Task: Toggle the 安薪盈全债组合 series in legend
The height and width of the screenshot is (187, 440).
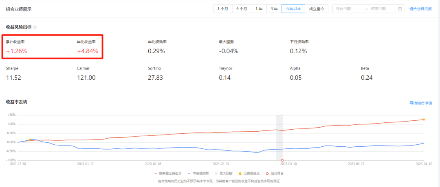Action: coord(168,173)
